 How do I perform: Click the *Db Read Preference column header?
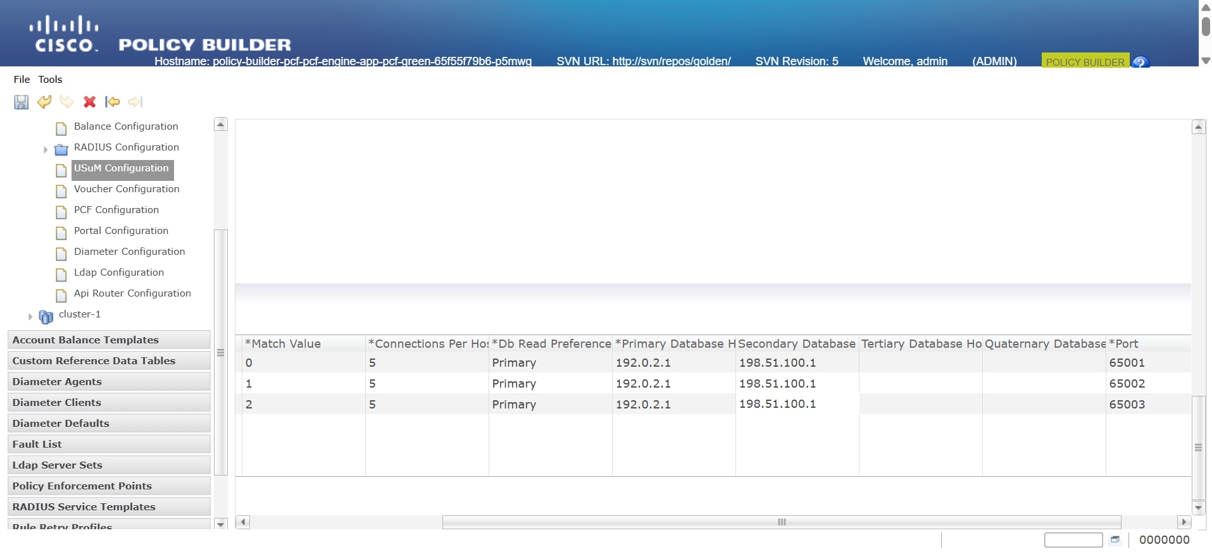(x=551, y=343)
